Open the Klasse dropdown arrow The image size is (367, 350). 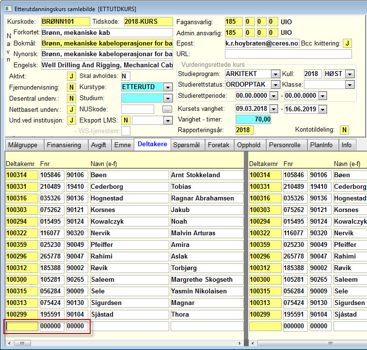coord(350,85)
